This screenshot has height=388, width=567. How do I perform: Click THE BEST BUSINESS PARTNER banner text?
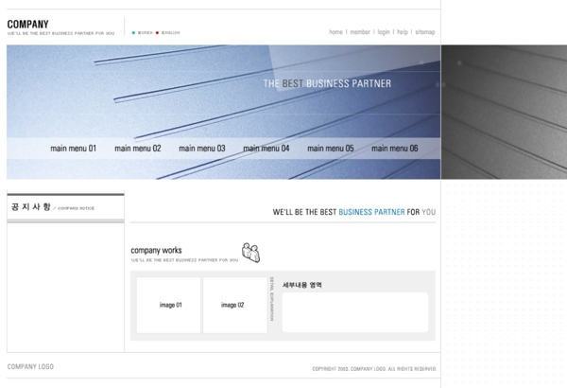[327, 83]
